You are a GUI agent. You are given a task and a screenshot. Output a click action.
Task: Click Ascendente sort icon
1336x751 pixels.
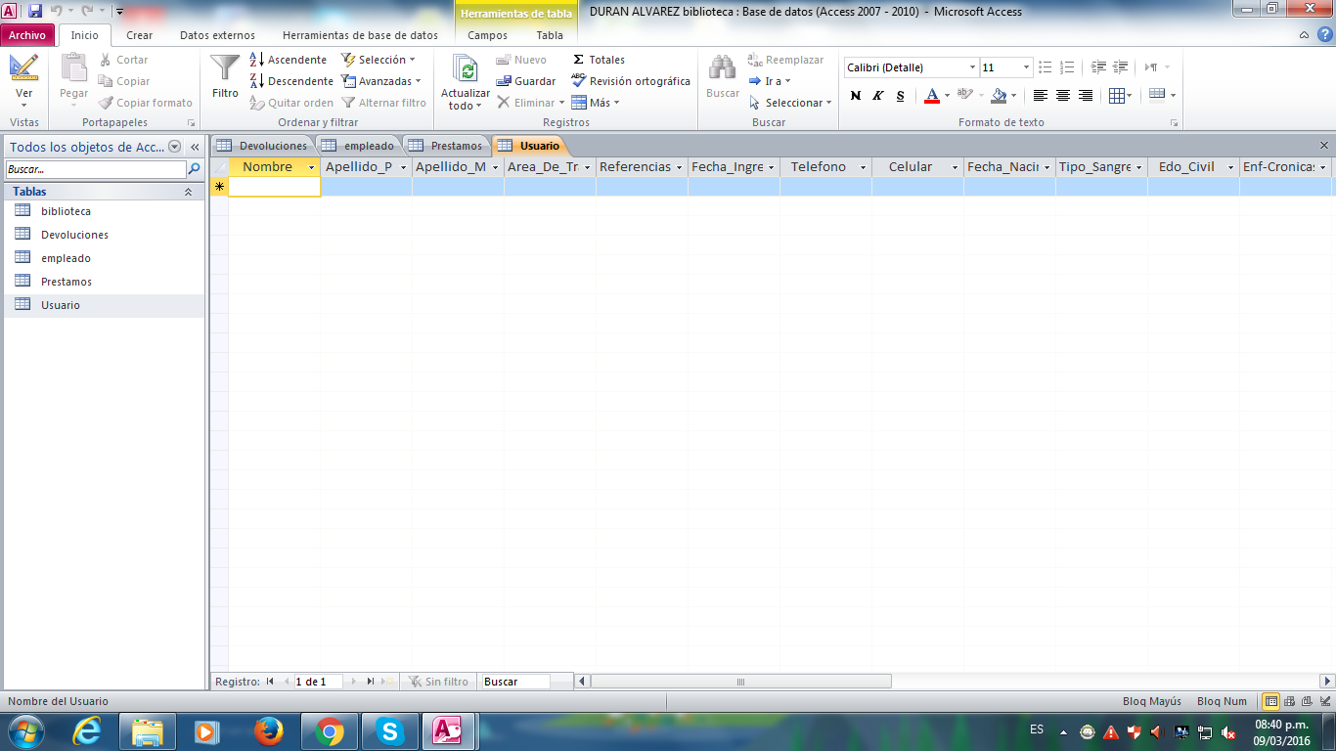pos(256,60)
